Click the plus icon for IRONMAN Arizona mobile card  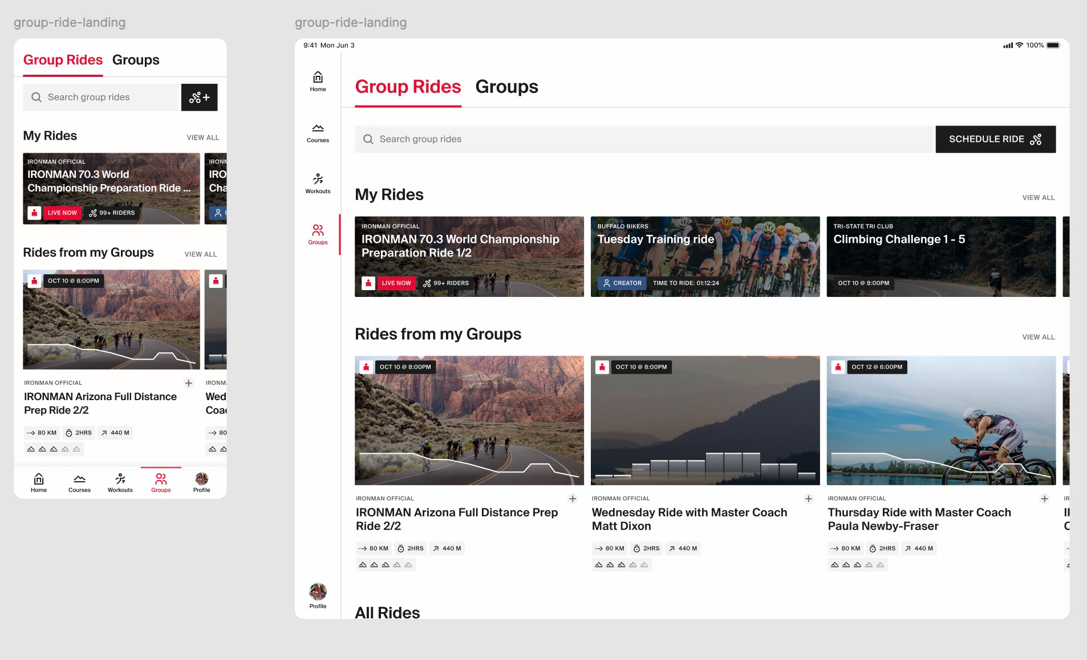pos(189,383)
